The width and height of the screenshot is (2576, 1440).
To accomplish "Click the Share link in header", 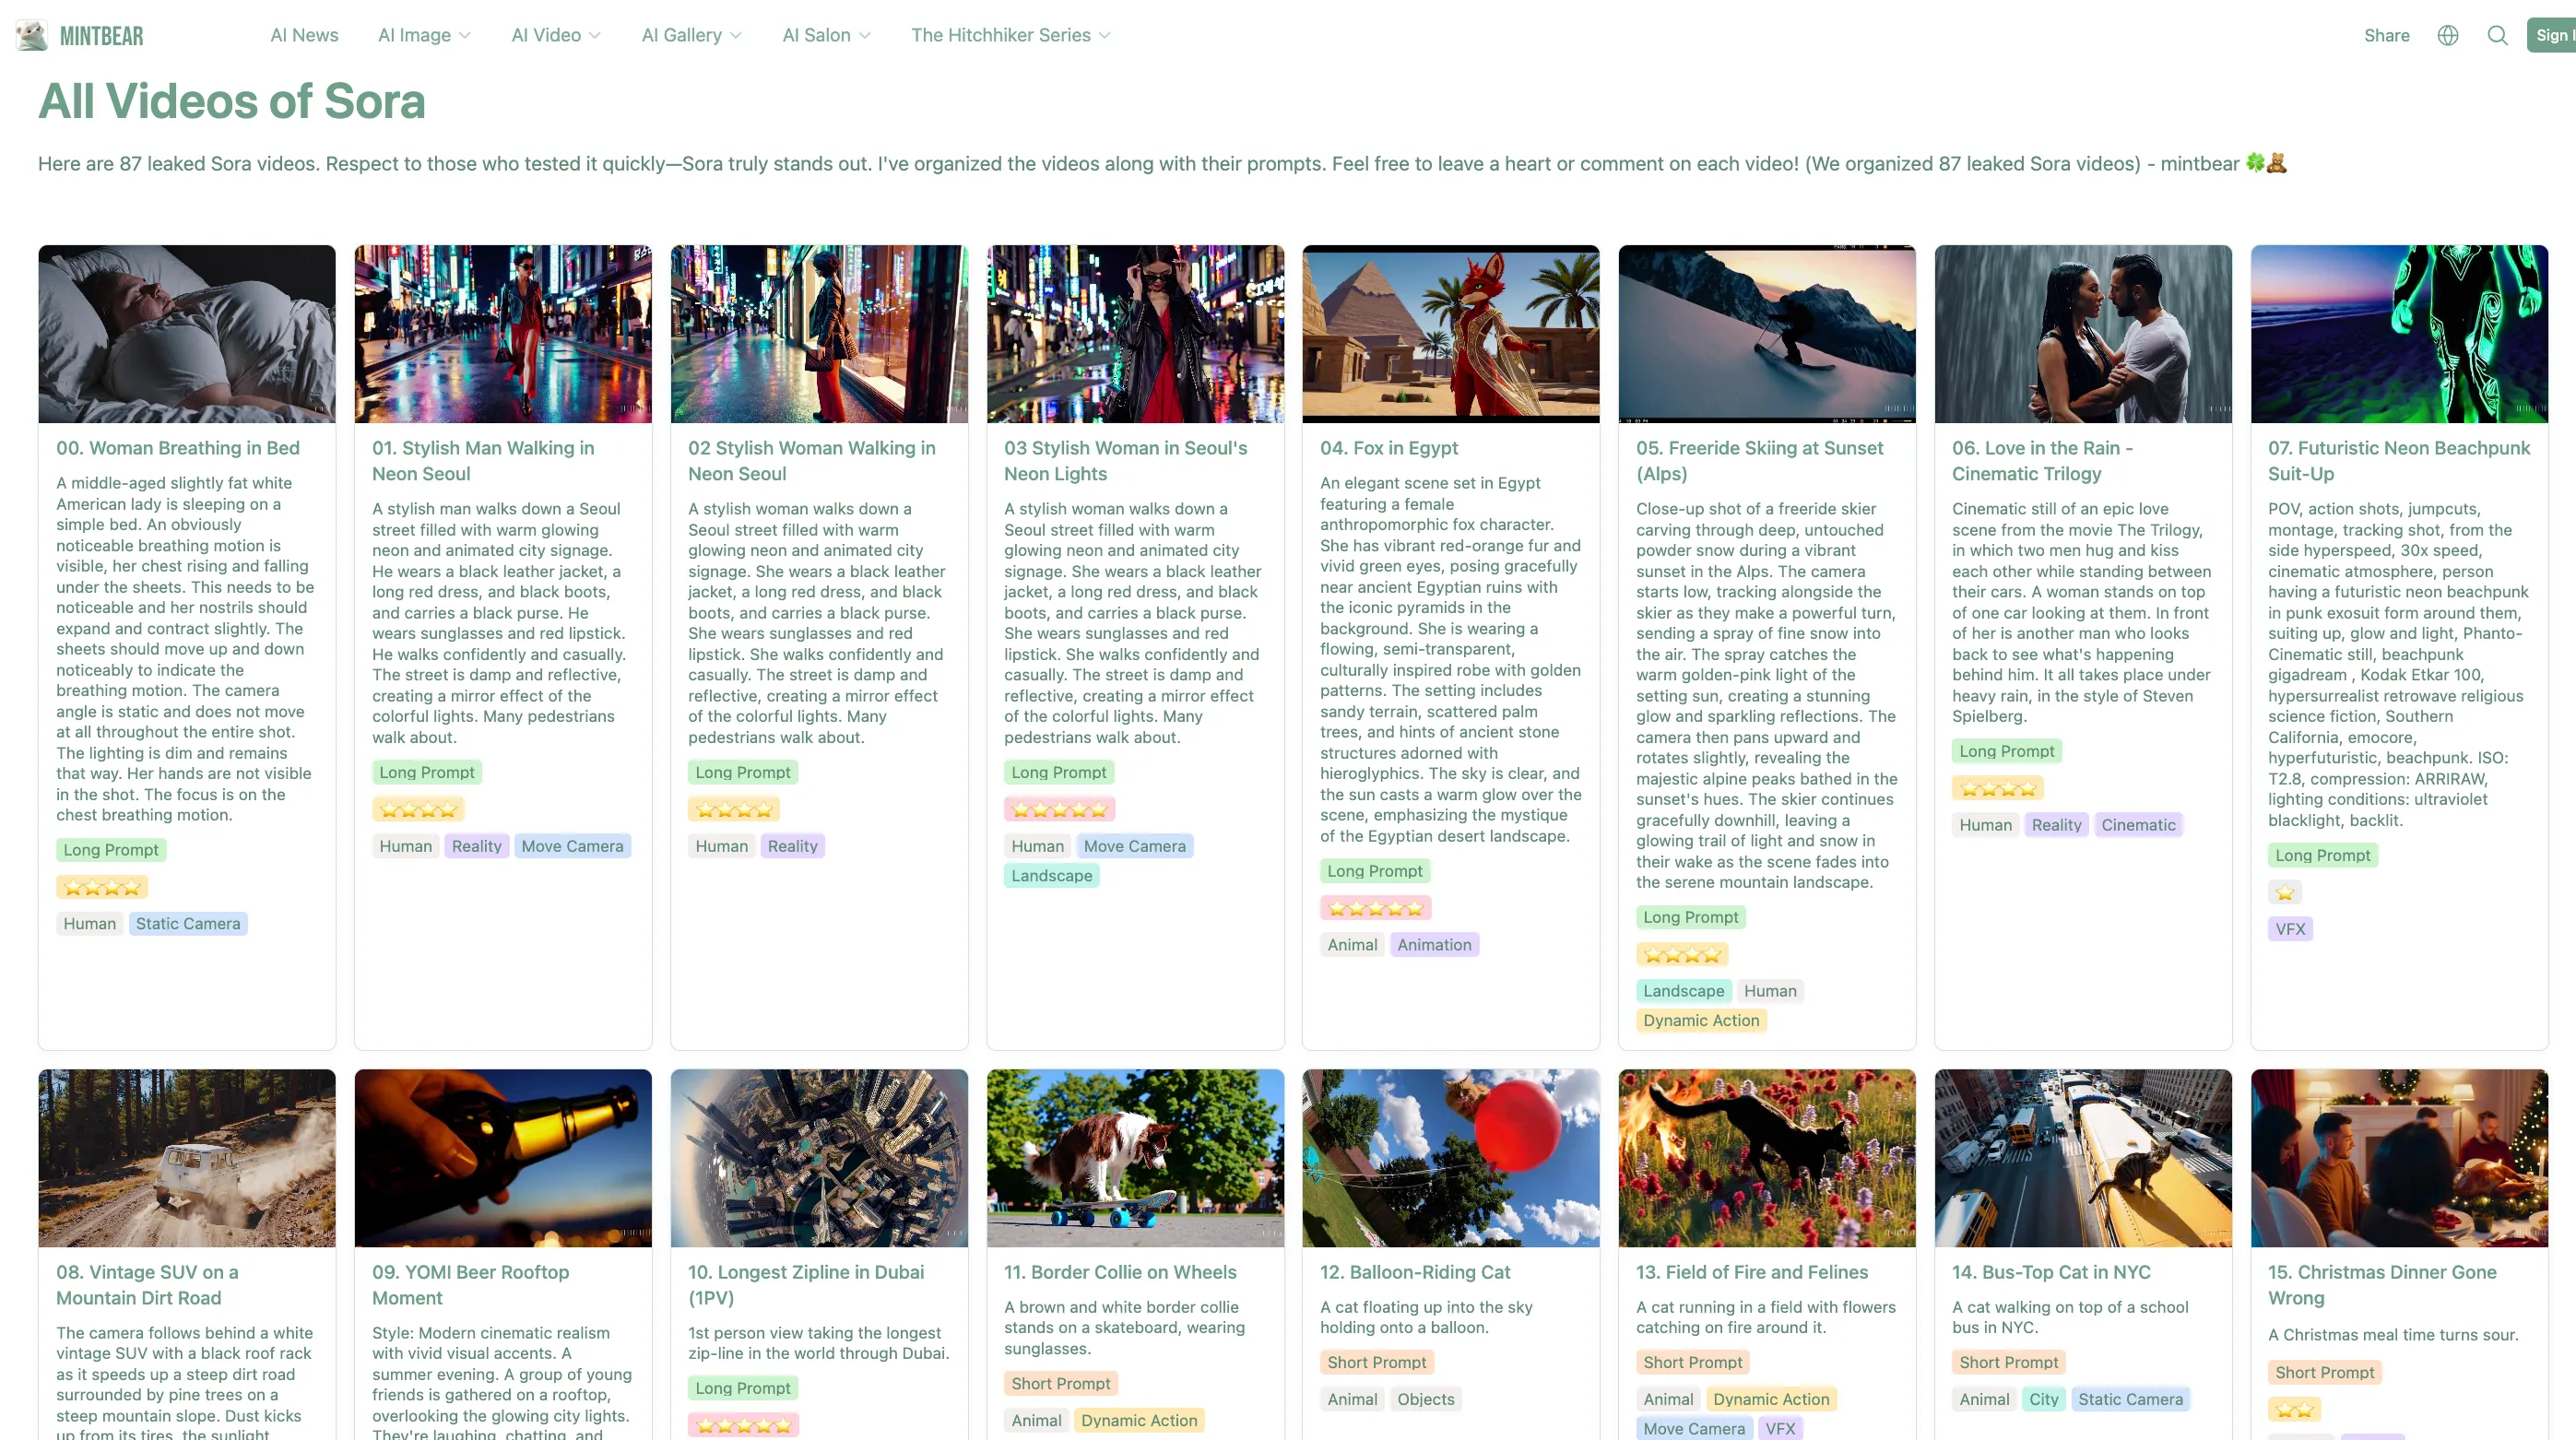I will pos(2386,35).
